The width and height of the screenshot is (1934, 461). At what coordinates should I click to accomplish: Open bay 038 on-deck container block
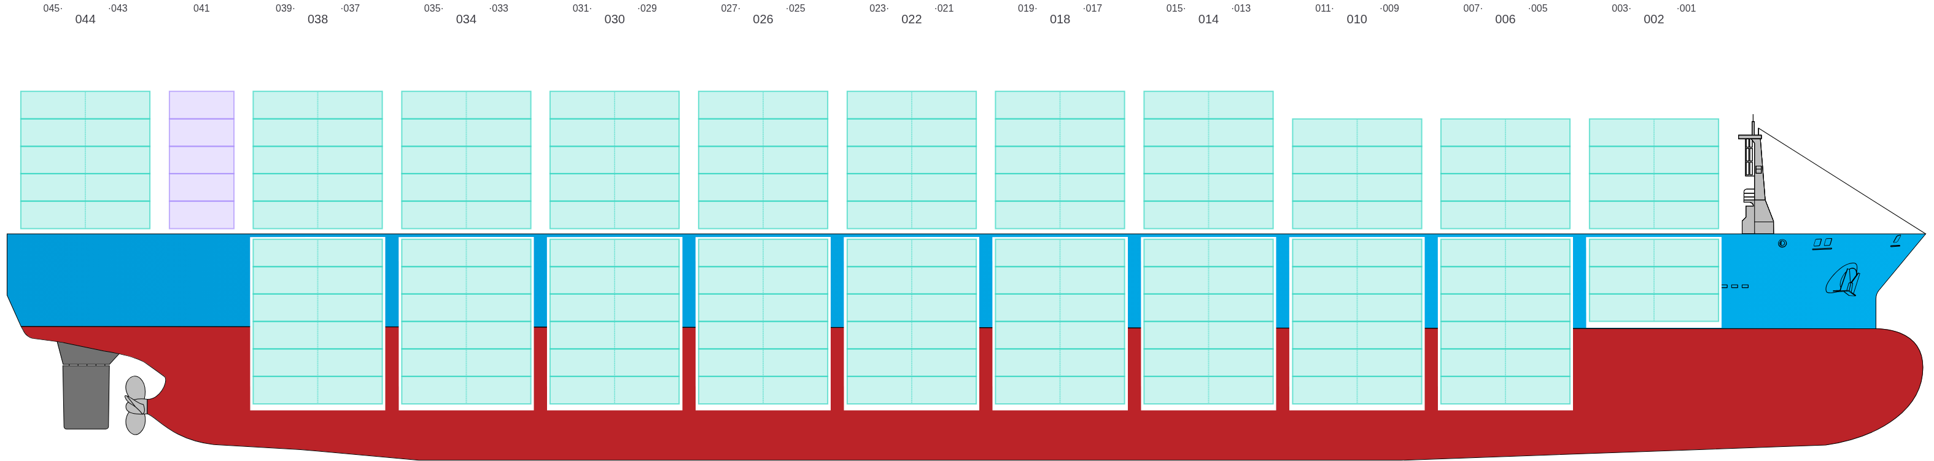[x=317, y=160]
